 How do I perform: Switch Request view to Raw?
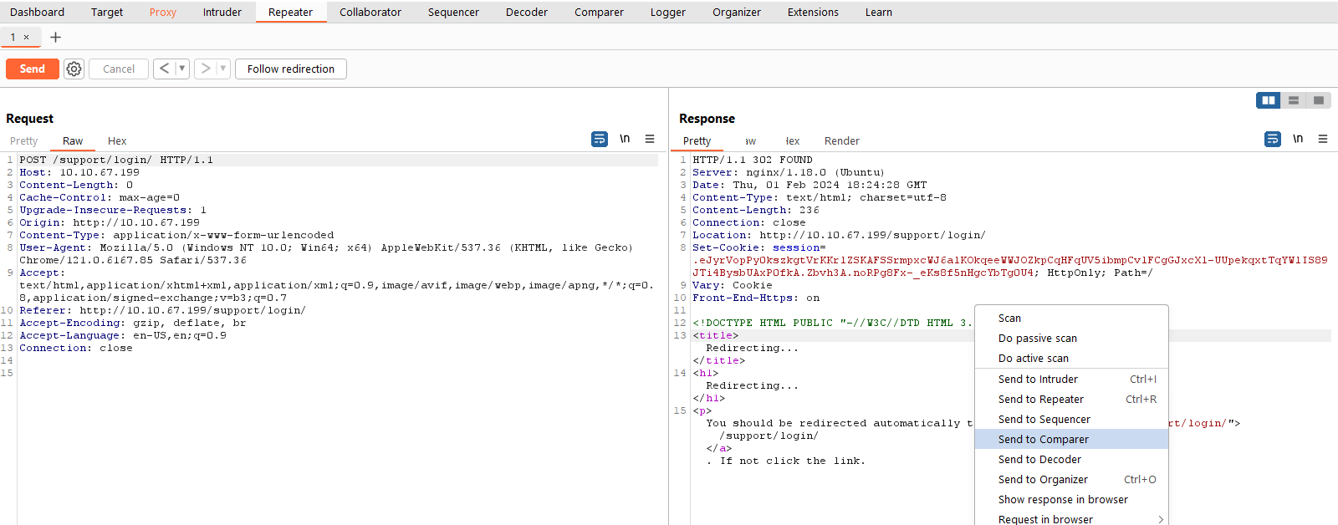click(x=73, y=140)
